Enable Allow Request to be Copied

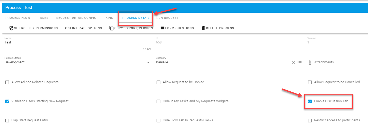pos(158,82)
